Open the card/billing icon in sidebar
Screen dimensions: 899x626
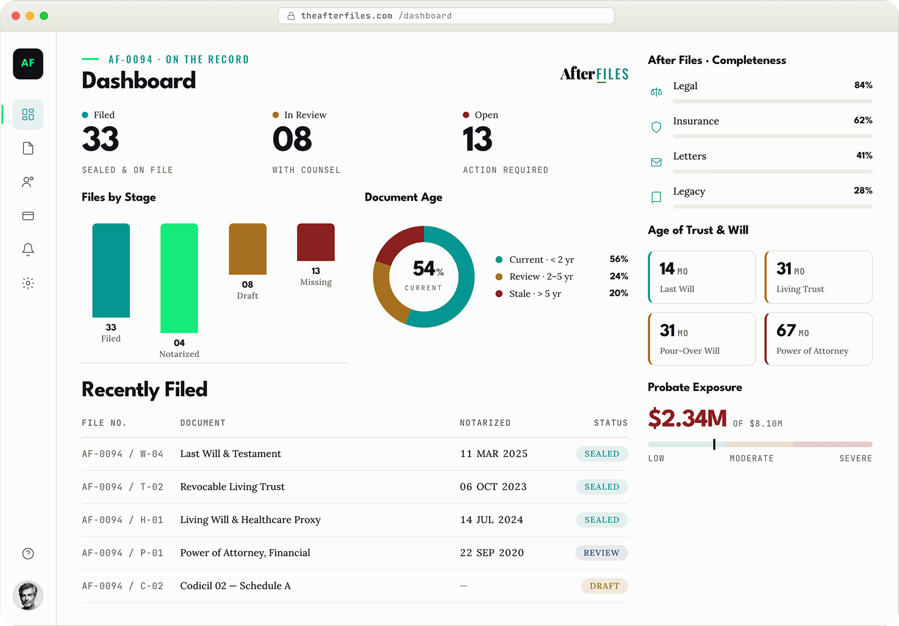coord(28,216)
